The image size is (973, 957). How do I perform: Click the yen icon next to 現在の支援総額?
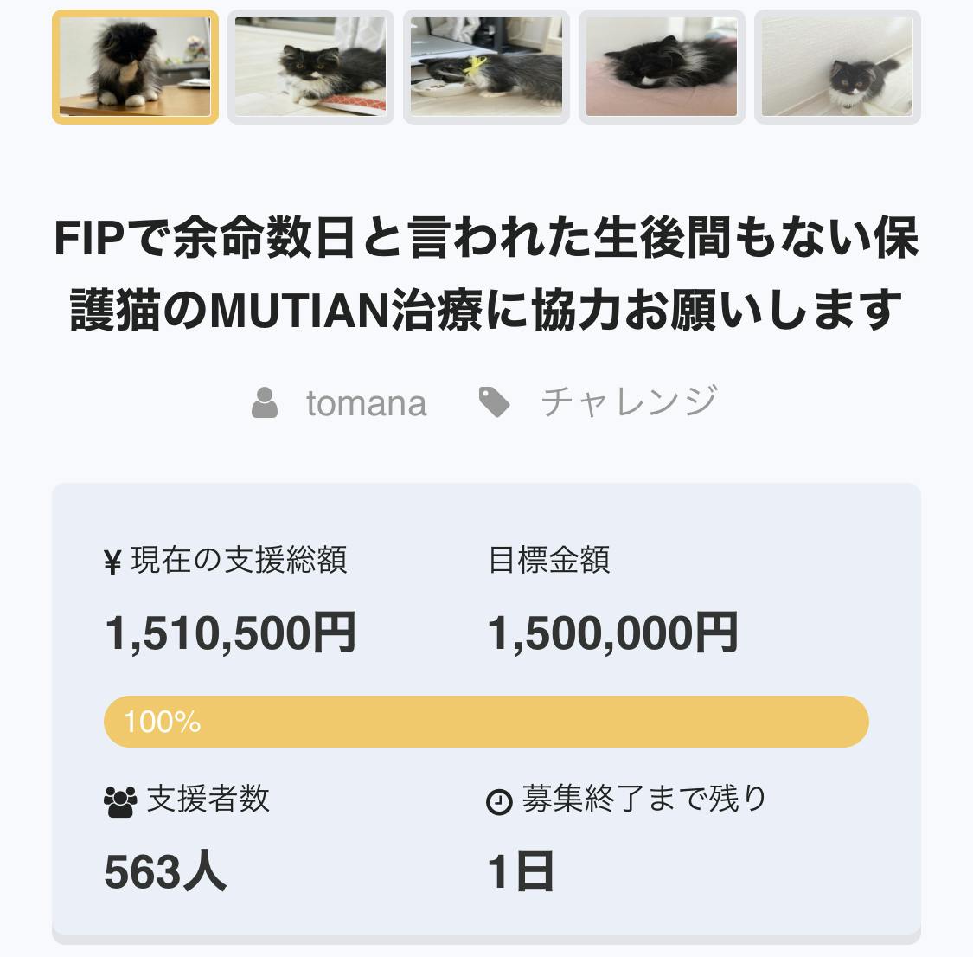tap(112, 562)
